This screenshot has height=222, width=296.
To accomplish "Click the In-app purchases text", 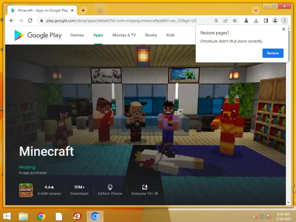I will [33, 173].
